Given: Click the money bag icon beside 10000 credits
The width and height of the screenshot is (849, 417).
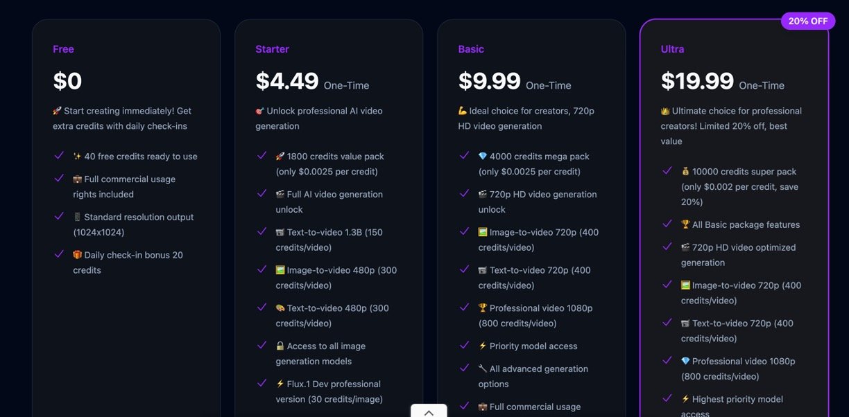Looking at the screenshot, I should pos(686,172).
